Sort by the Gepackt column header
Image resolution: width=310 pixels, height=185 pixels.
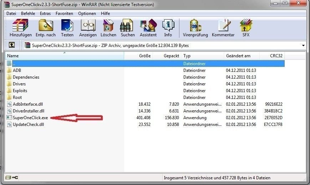click(167, 55)
